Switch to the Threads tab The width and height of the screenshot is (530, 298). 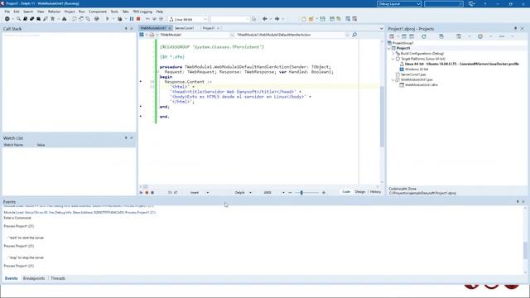(x=58, y=278)
